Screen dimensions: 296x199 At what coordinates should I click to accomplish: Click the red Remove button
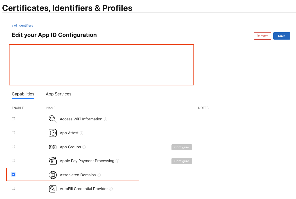click(x=262, y=36)
